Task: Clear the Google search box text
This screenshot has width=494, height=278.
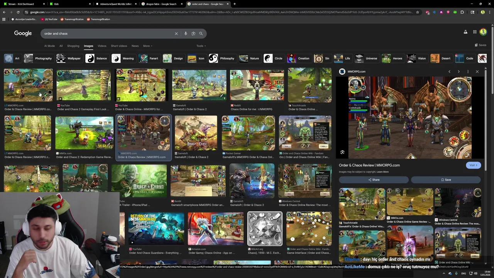Action: (x=176, y=34)
